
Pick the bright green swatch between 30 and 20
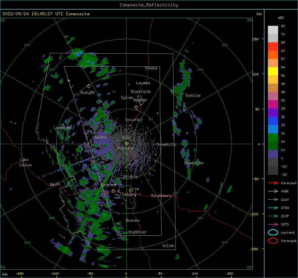click(x=273, y=138)
